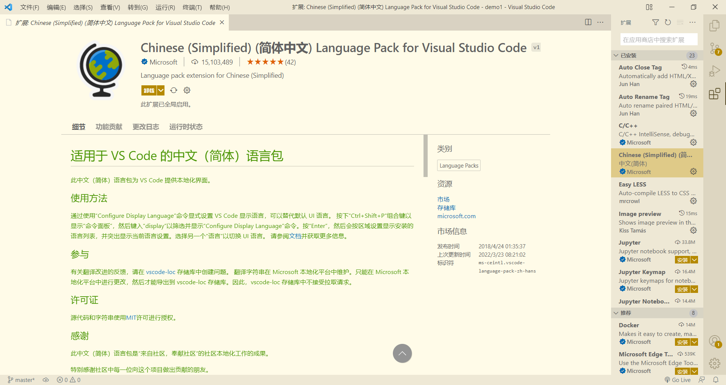This screenshot has width=726, height=385.
Task: Split the editor to the right
Action: [588, 22]
